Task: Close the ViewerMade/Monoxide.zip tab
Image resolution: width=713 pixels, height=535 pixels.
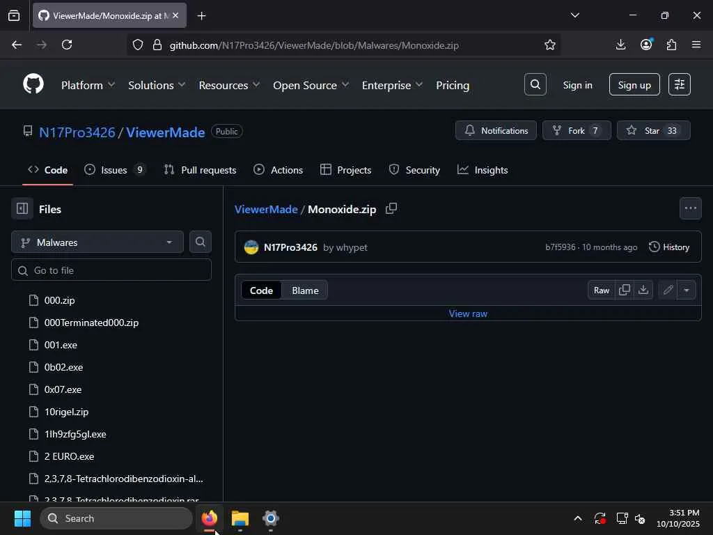Action: tap(175, 15)
